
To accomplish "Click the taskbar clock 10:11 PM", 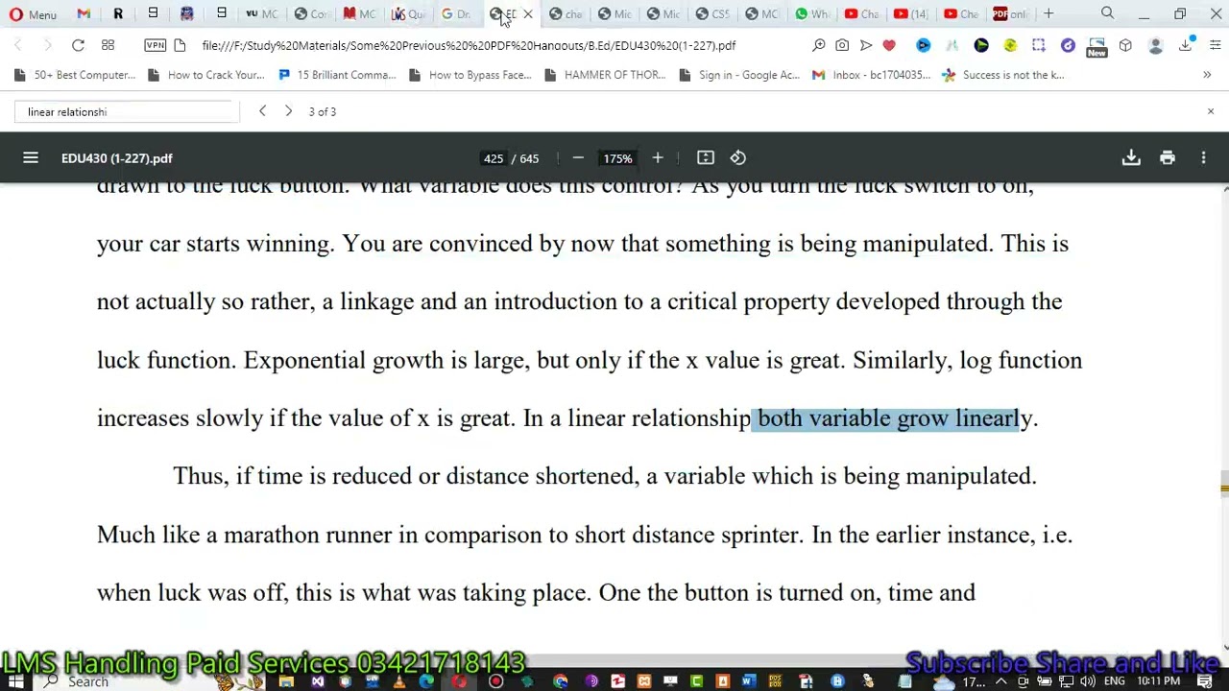I will tap(1158, 681).
